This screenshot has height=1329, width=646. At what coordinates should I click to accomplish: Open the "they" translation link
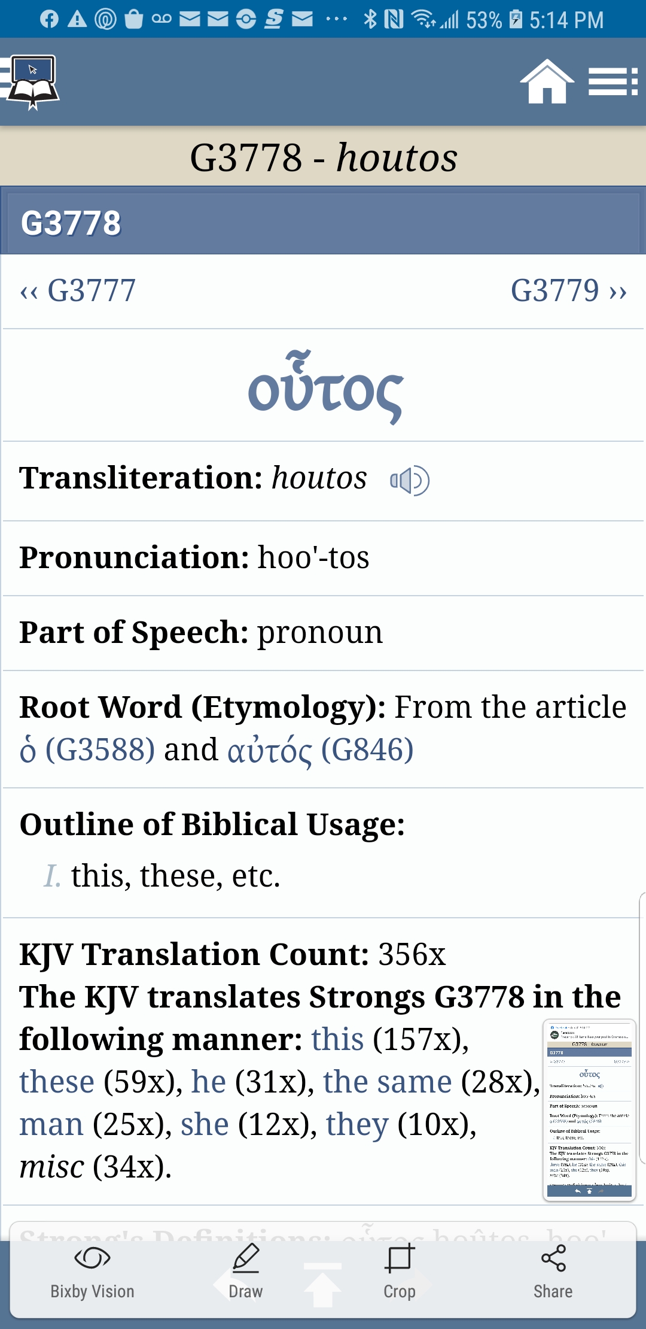[357, 1124]
